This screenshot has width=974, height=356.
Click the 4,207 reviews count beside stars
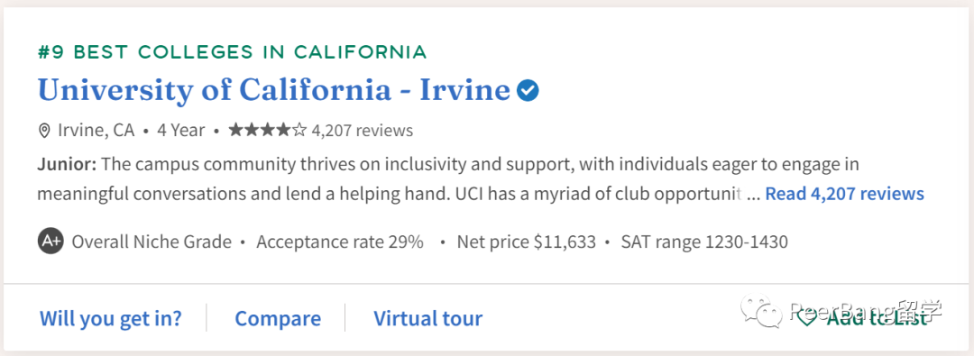coord(363,131)
